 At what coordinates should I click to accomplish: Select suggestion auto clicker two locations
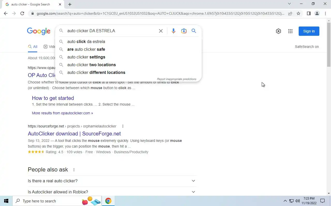tap(128, 65)
